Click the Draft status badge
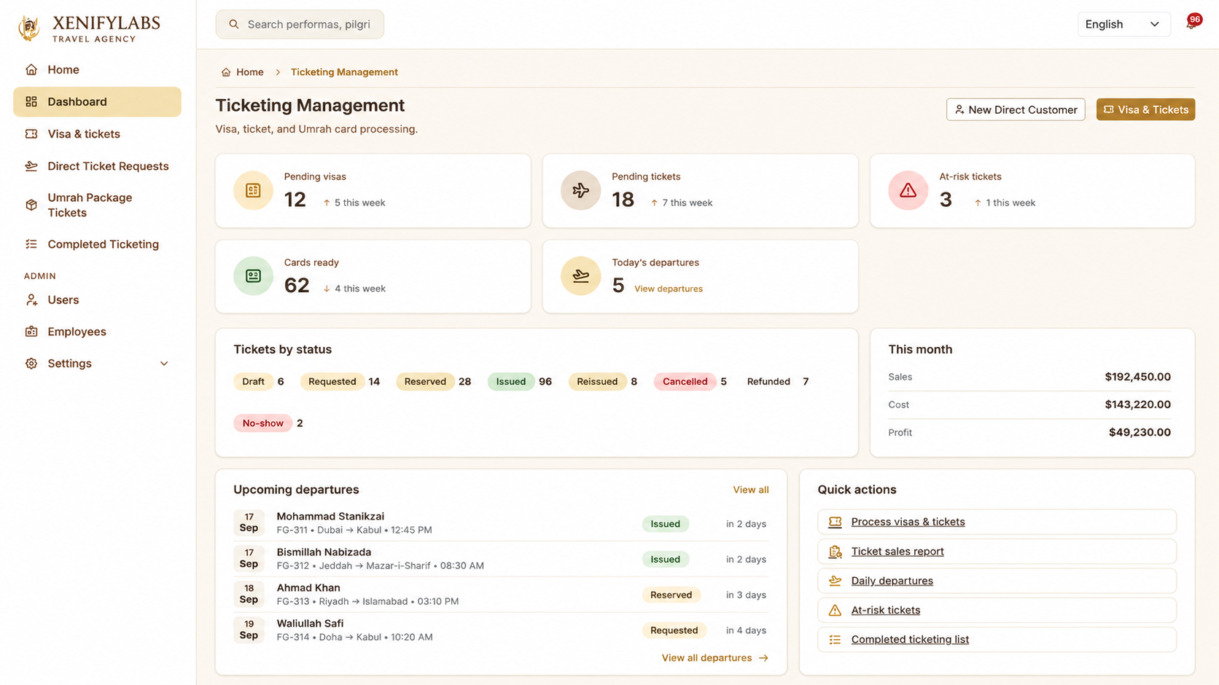The height and width of the screenshot is (685, 1219). point(253,382)
